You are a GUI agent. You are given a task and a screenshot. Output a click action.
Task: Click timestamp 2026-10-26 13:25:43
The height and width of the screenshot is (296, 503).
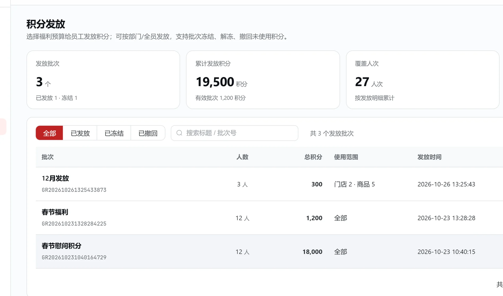point(446,184)
